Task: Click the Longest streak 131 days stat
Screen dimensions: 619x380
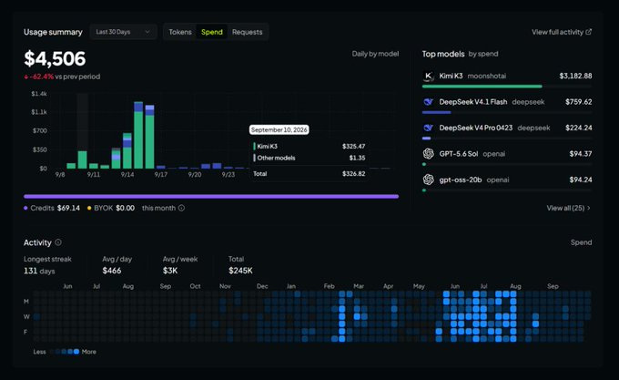Action: (47, 265)
